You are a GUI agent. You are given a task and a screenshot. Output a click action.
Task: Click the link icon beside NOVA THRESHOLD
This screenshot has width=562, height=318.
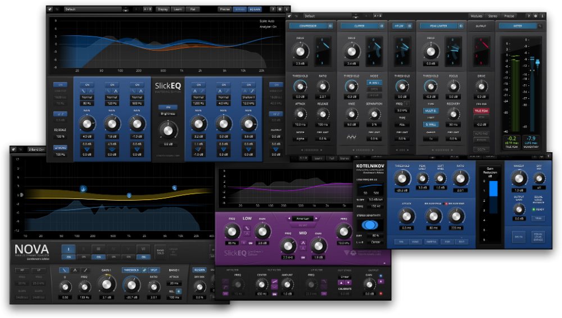tap(144, 270)
